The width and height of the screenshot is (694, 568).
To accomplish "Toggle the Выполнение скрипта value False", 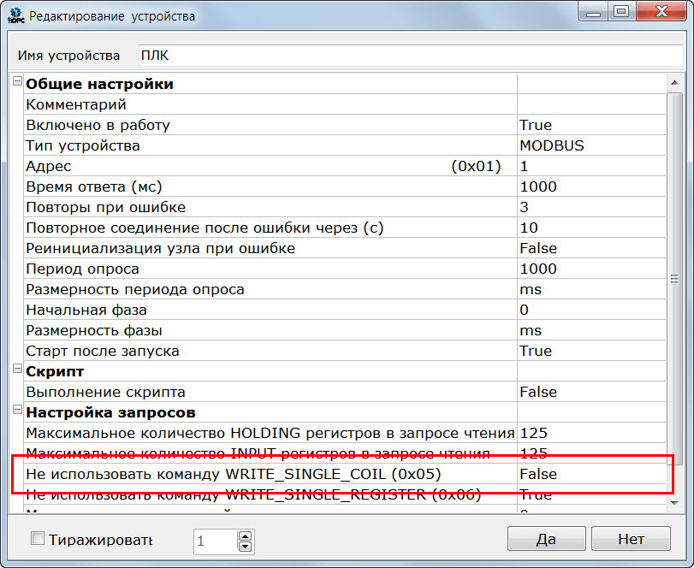I will pos(590,392).
